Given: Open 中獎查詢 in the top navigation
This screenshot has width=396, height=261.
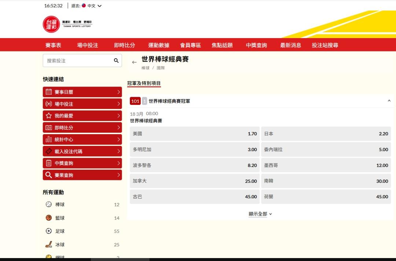Looking at the screenshot, I should pyautogui.click(x=256, y=45).
